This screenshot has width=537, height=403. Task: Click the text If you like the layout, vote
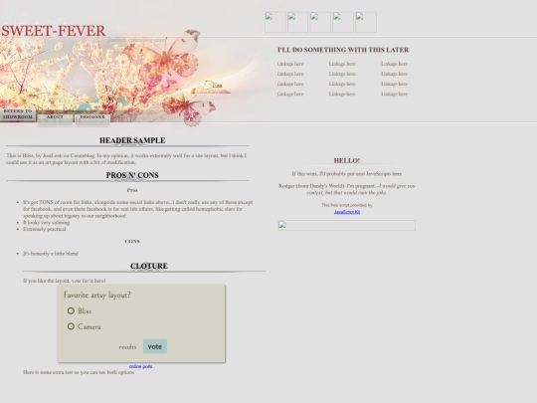65,281
